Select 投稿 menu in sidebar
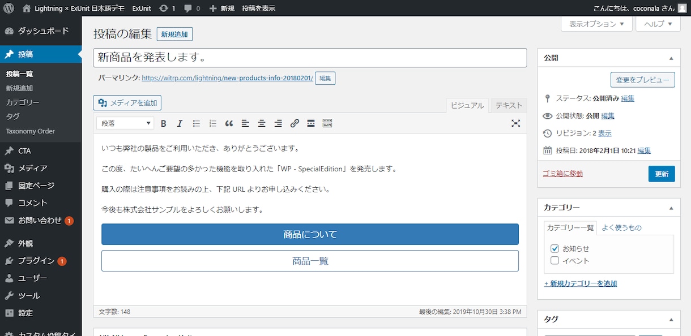691x336 pixels. [x=41, y=54]
